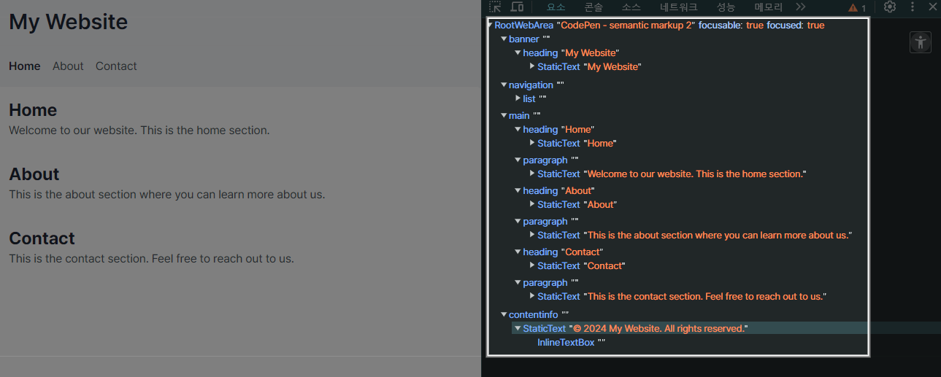Toggle the device toolbar icon
The height and width of the screenshot is (377, 941).
point(517,7)
